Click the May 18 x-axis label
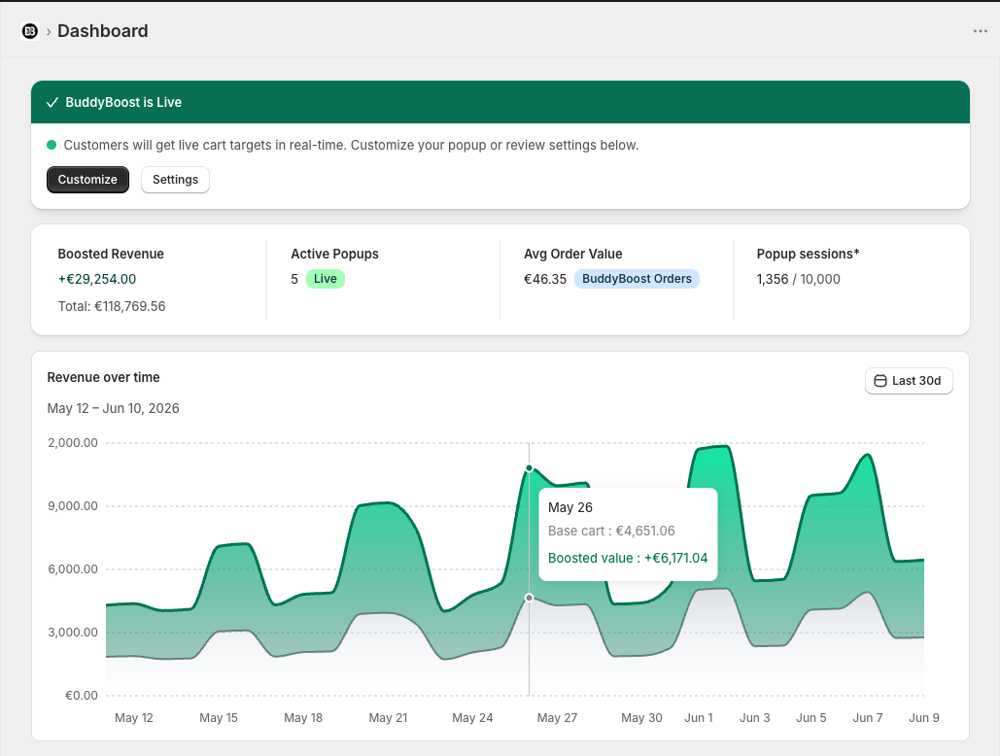This screenshot has height=756, width=1000. pyautogui.click(x=303, y=718)
